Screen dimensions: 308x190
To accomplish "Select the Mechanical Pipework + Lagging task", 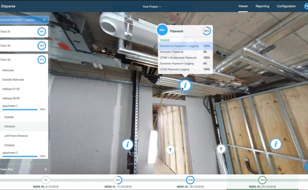I will click(185, 46).
